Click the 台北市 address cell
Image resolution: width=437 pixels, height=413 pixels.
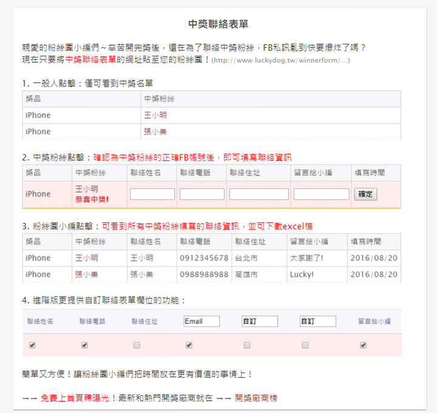coord(246,258)
